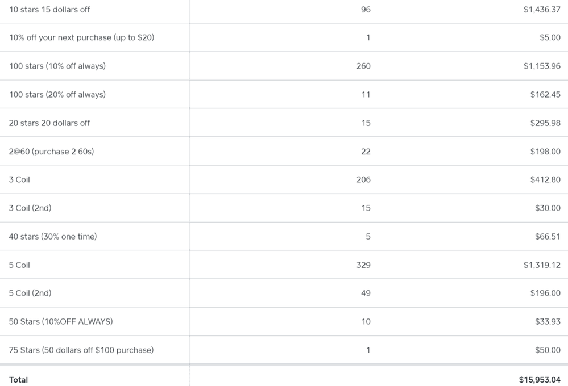Screen dimensions: 568x386
Task: Click the $295.98 amount cell
Action: coord(545,123)
